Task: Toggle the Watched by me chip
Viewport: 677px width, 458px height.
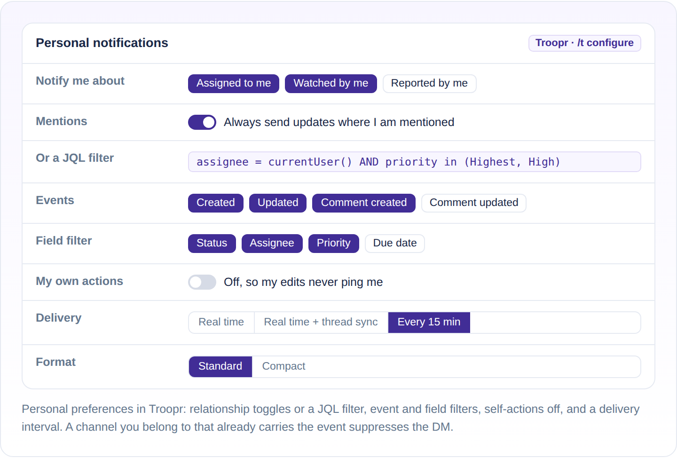Action: [x=331, y=84]
